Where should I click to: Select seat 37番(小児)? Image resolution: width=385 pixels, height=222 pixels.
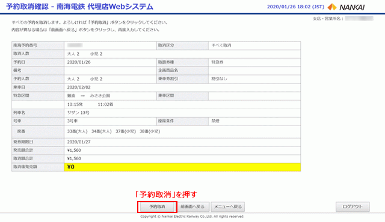tap(126, 131)
